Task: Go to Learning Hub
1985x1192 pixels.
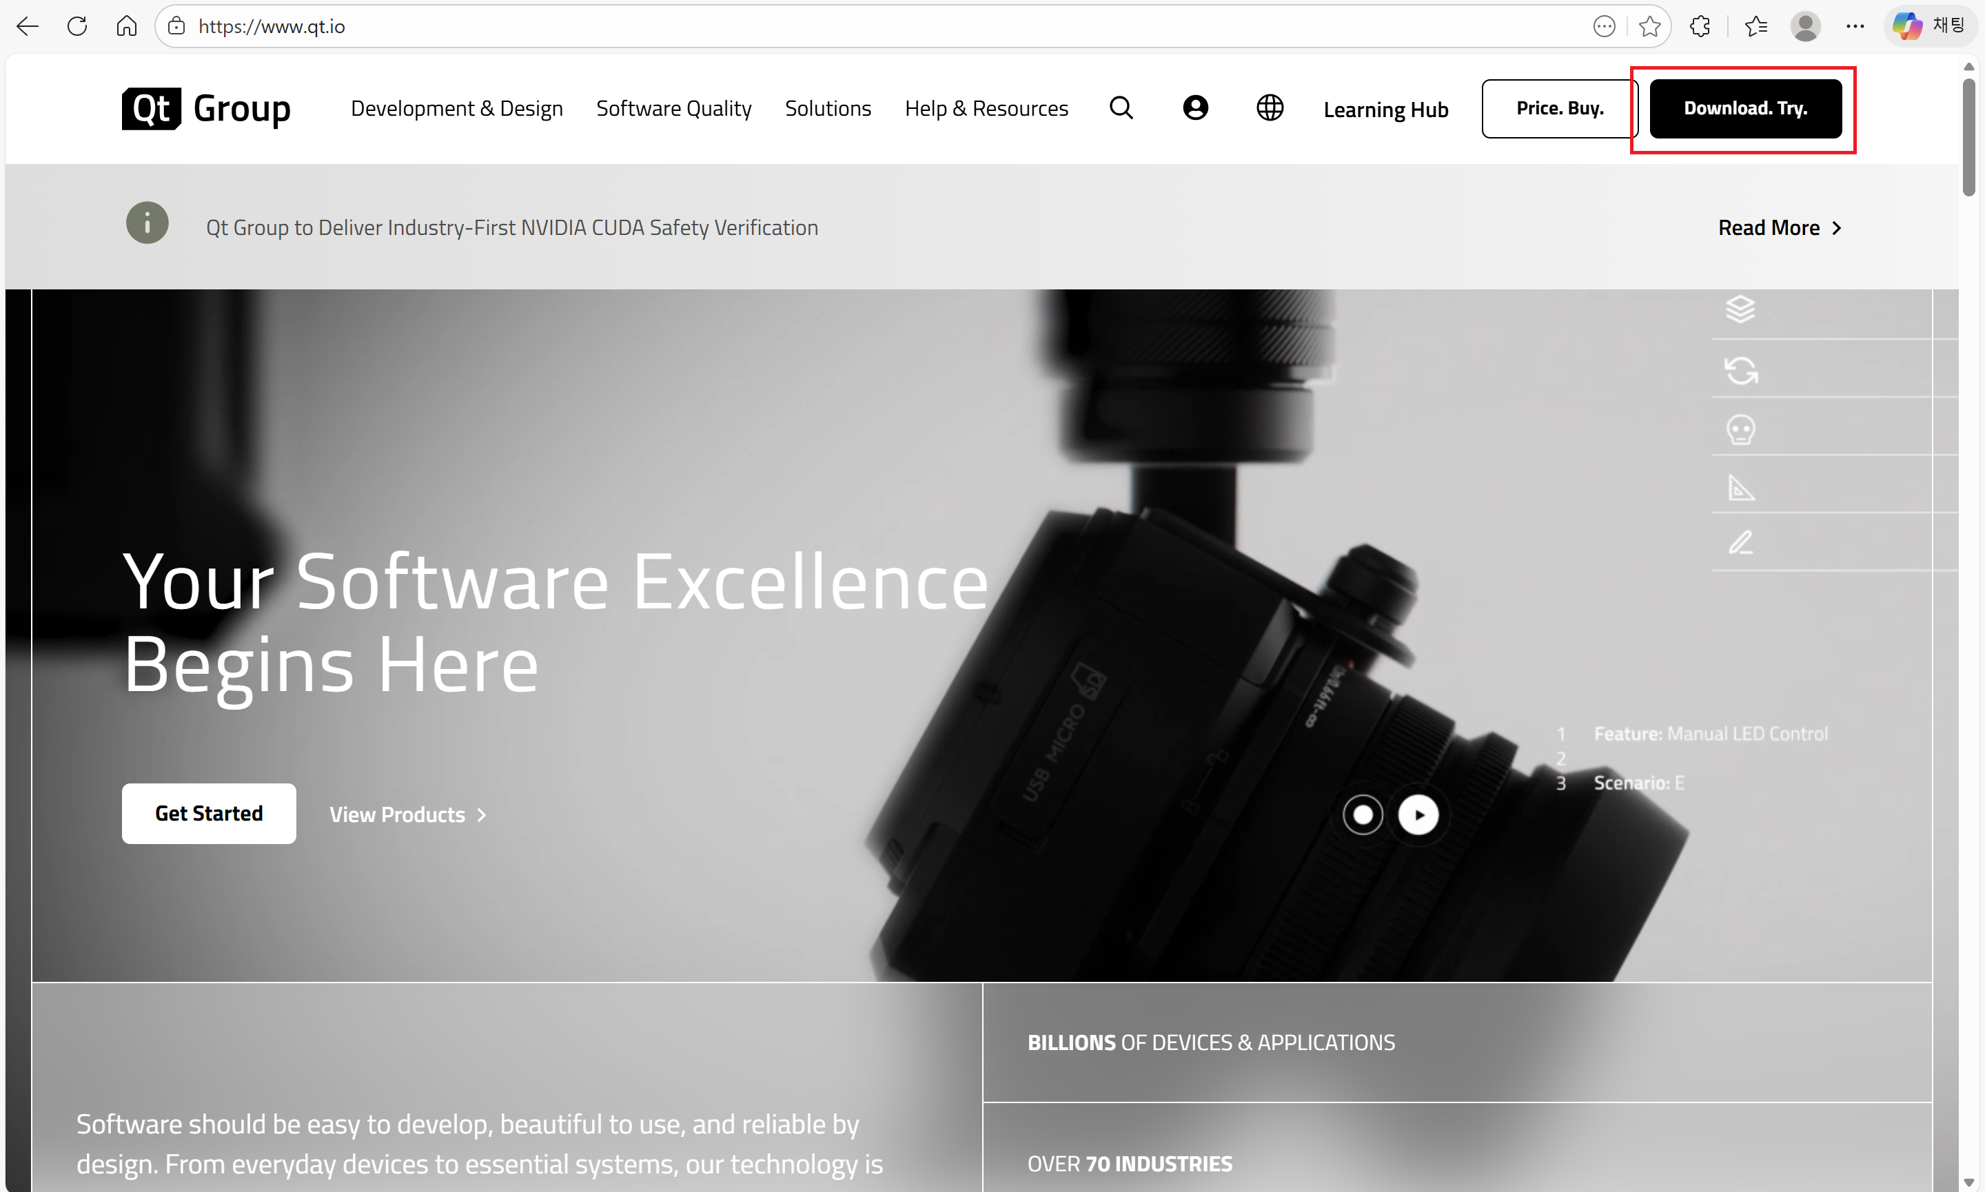Action: click(x=1385, y=110)
